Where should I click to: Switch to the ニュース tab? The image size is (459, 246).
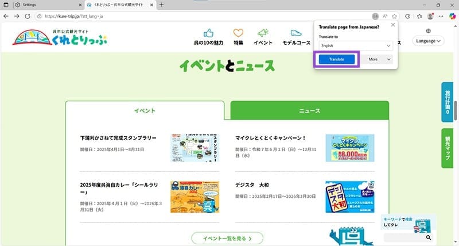309,110
